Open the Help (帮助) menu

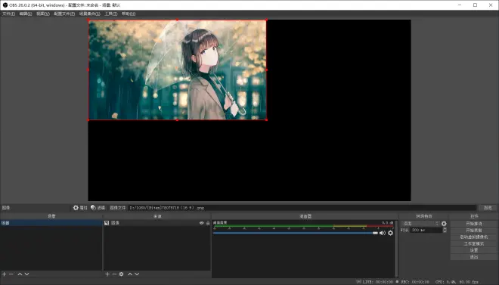(129, 14)
